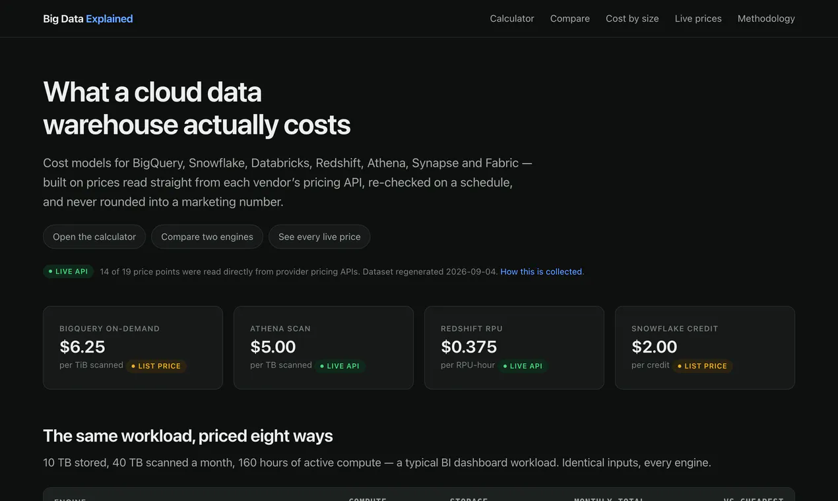Click the text 'per TiB scanned'
Image resolution: width=838 pixels, height=501 pixels.
[x=91, y=365]
